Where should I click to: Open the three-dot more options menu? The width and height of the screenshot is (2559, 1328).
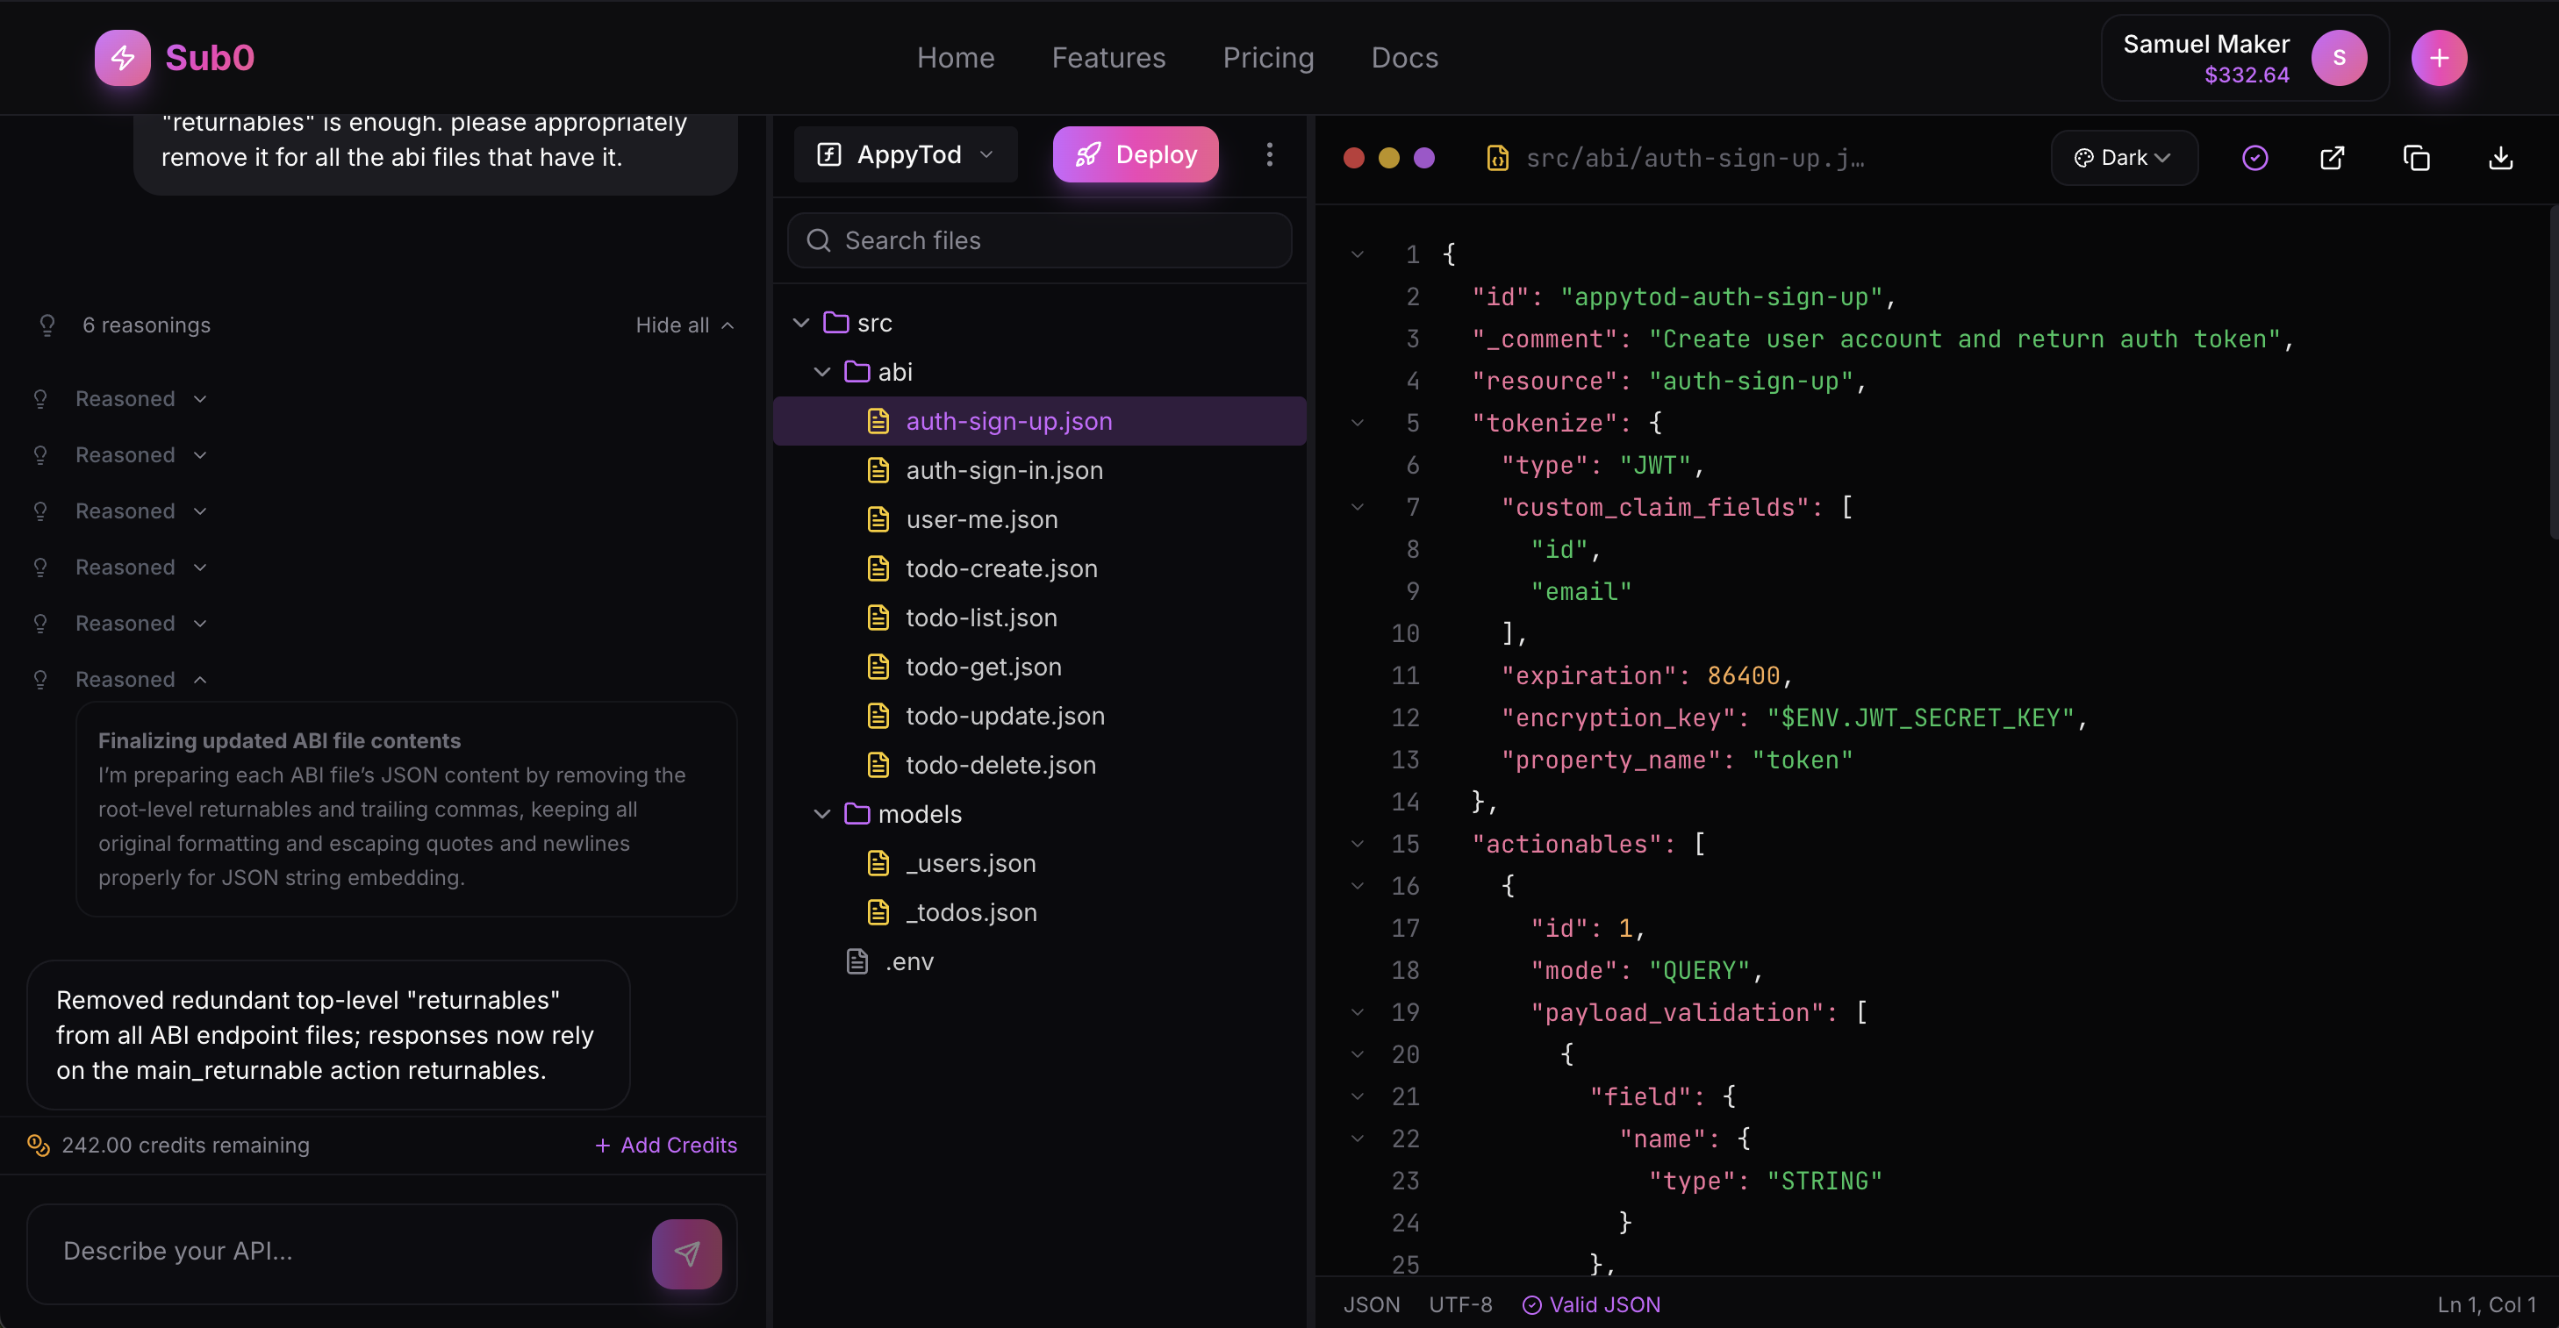[x=1269, y=154]
